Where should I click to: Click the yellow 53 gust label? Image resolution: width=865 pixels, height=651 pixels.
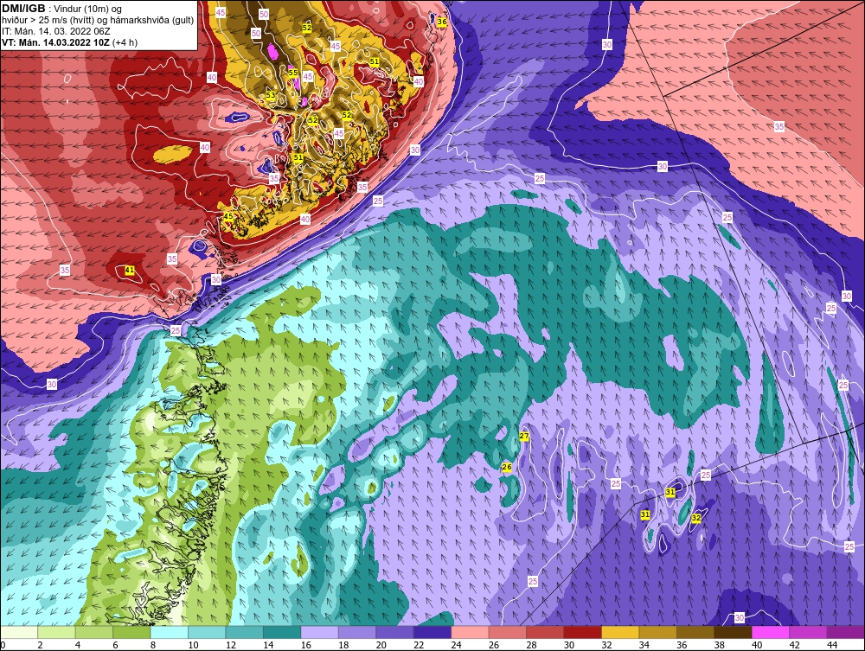coord(270,95)
